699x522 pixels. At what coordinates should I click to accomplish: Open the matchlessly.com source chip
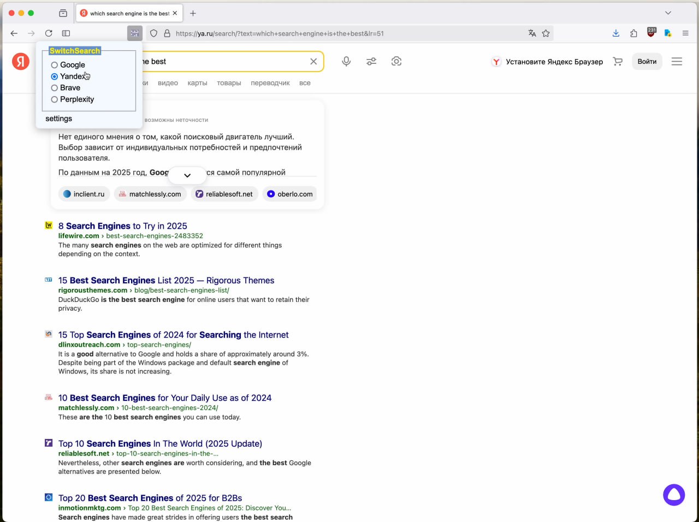pyautogui.click(x=150, y=194)
